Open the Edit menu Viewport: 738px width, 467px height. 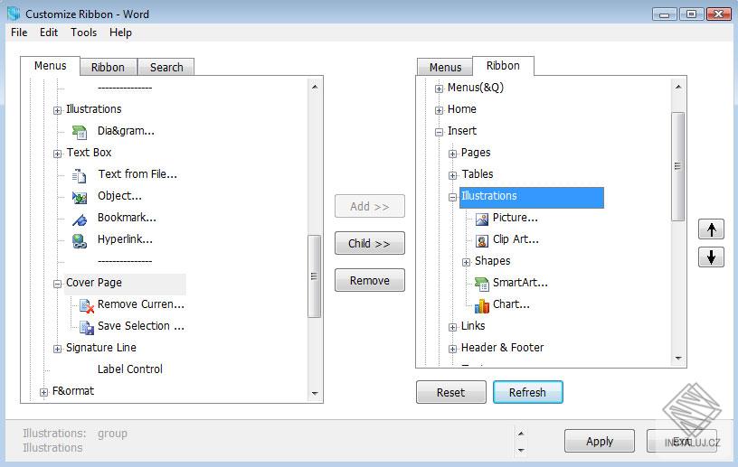point(49,33)
